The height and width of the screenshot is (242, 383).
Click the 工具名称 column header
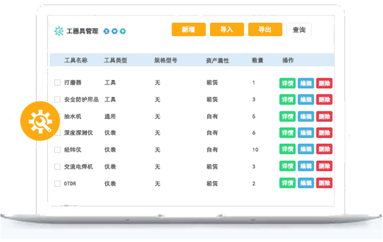[x=76, y=60]
